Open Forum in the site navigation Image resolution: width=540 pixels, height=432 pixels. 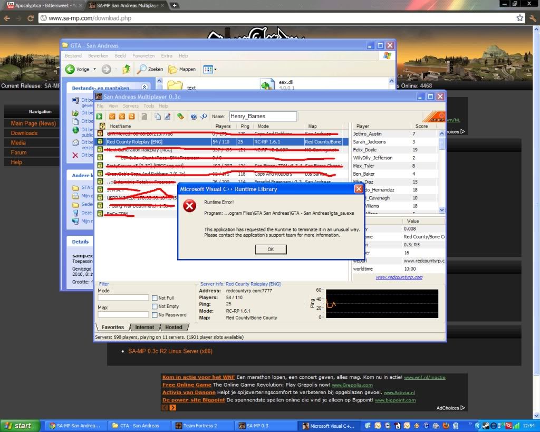point(18,152)
